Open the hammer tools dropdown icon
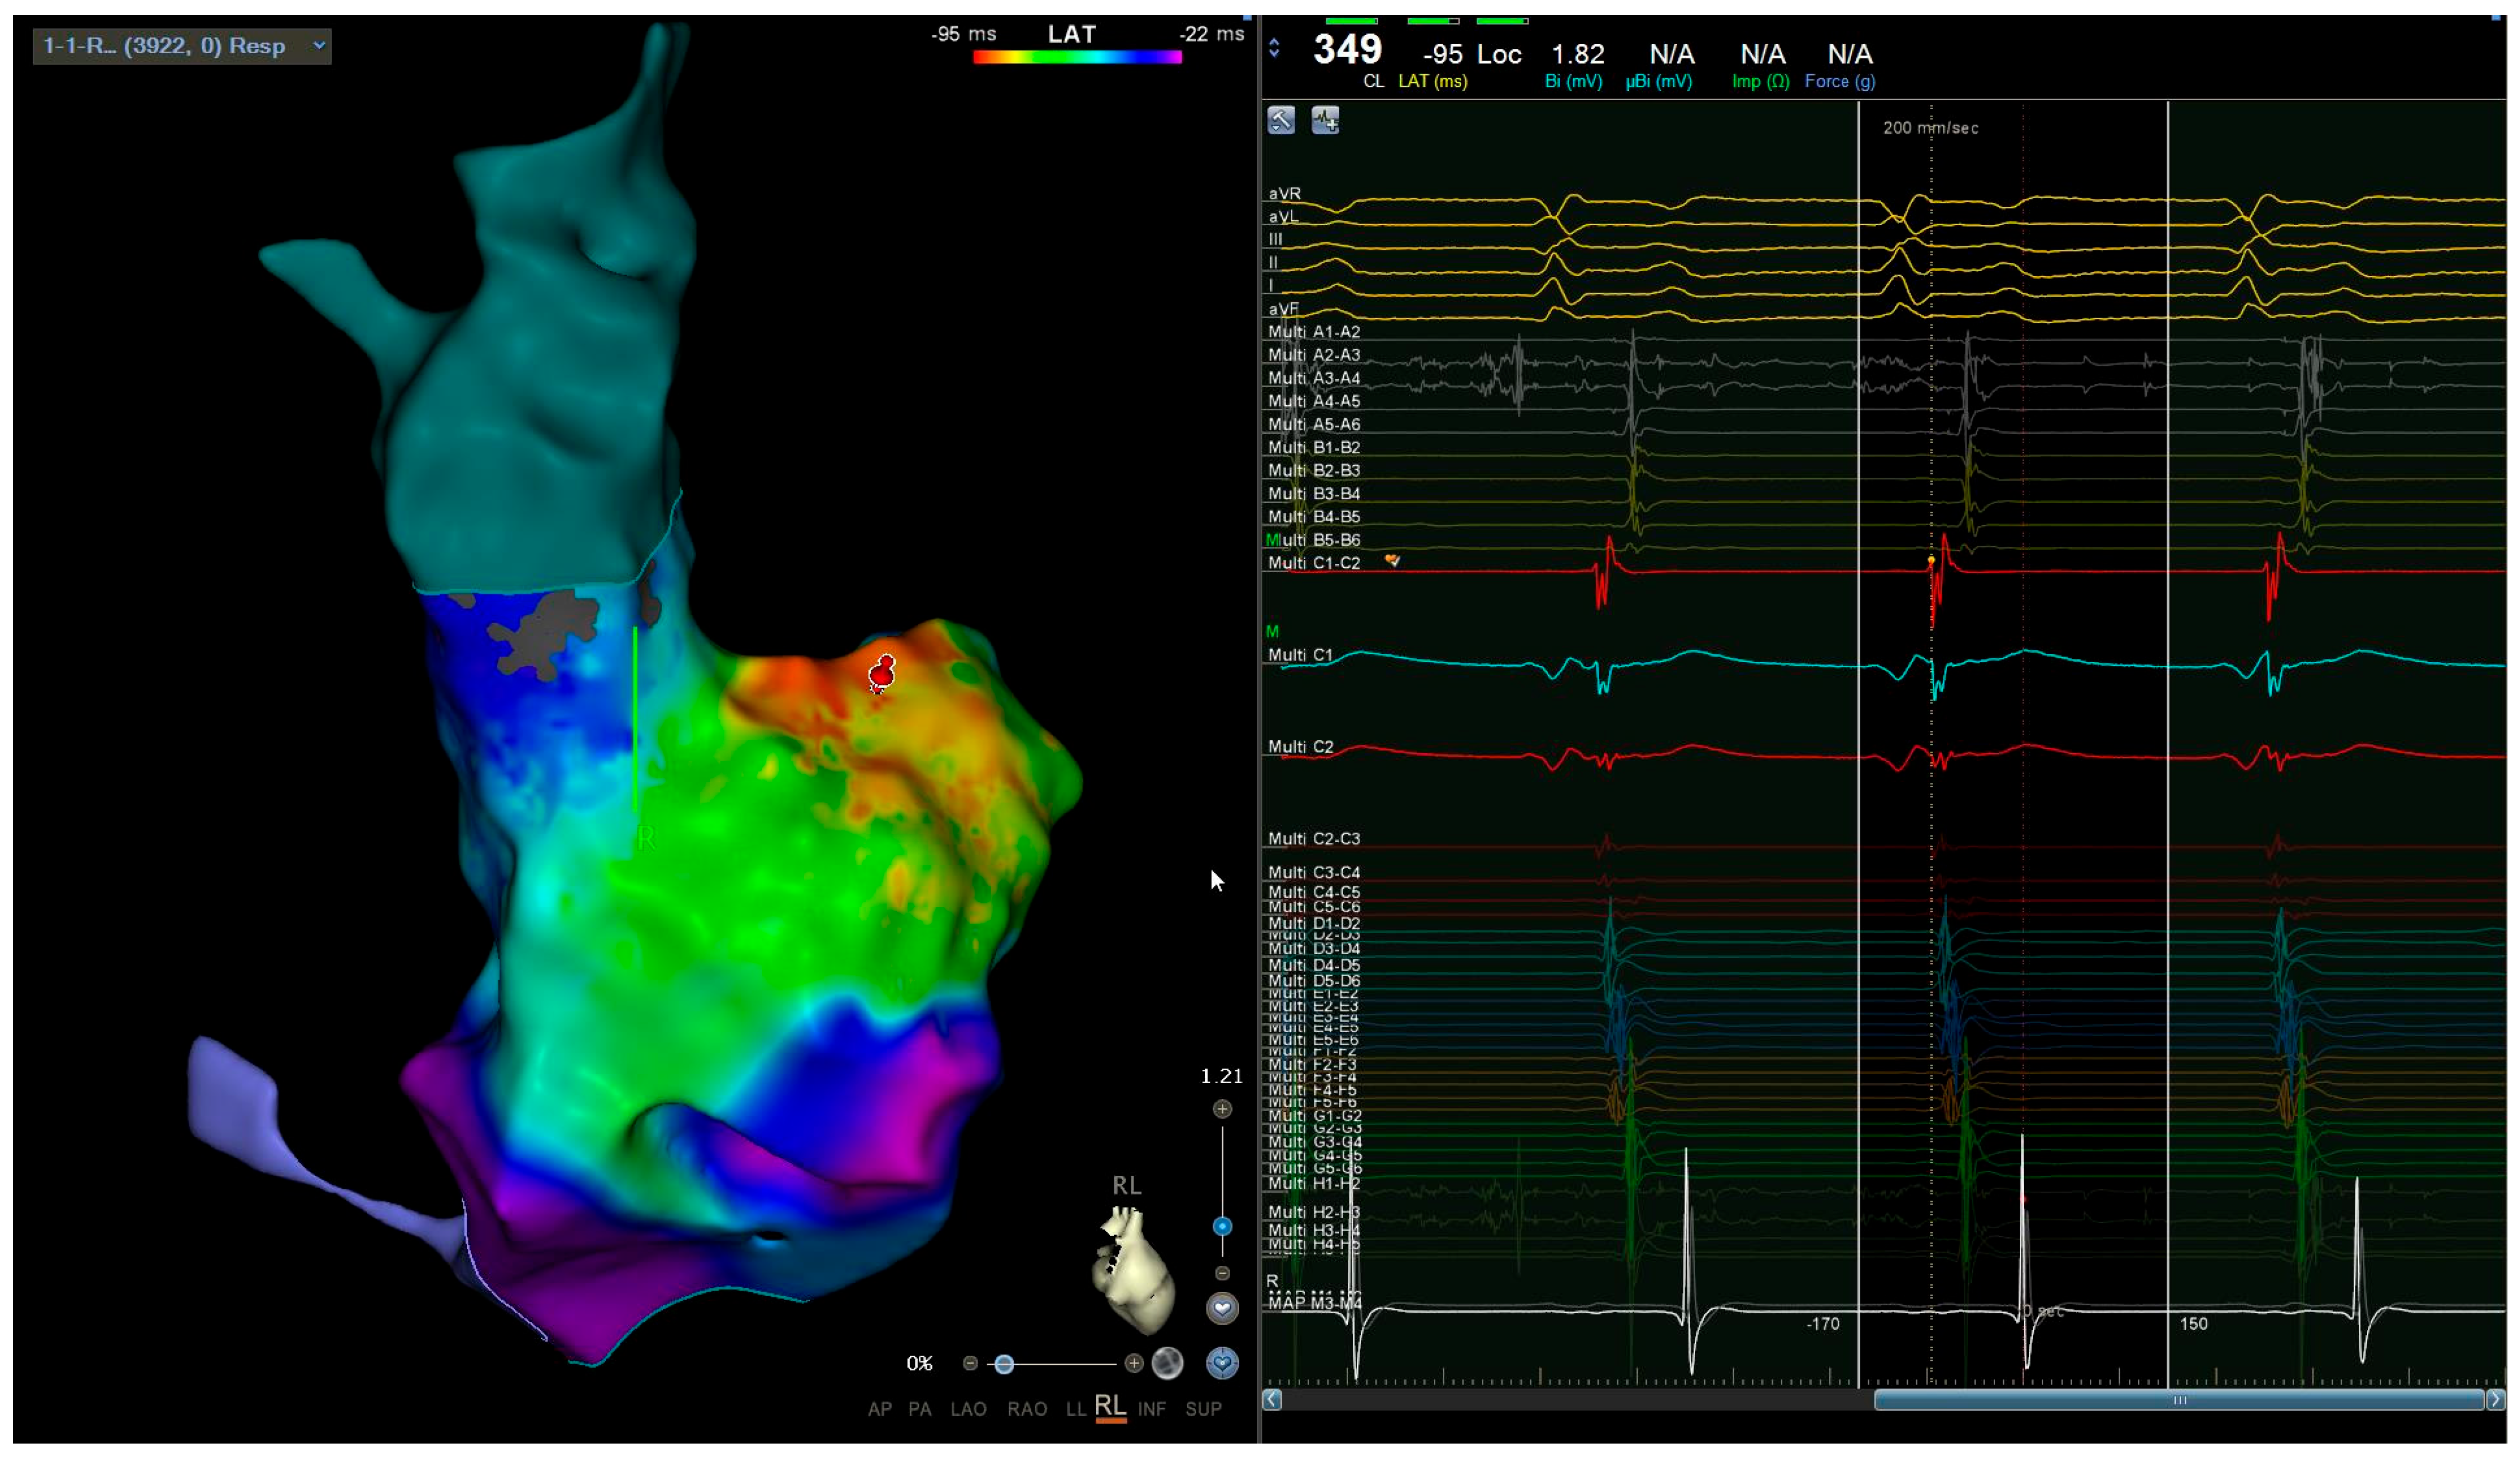The width and height of the screenshot is (2520, 1459). (1281, 121)
